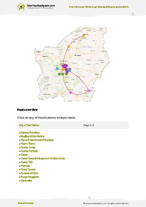Click the orange marker inside the central cluster
Image resolution: width=146 pixels, height=207 pixels.
pyautogui.click(x=63, y=69)
